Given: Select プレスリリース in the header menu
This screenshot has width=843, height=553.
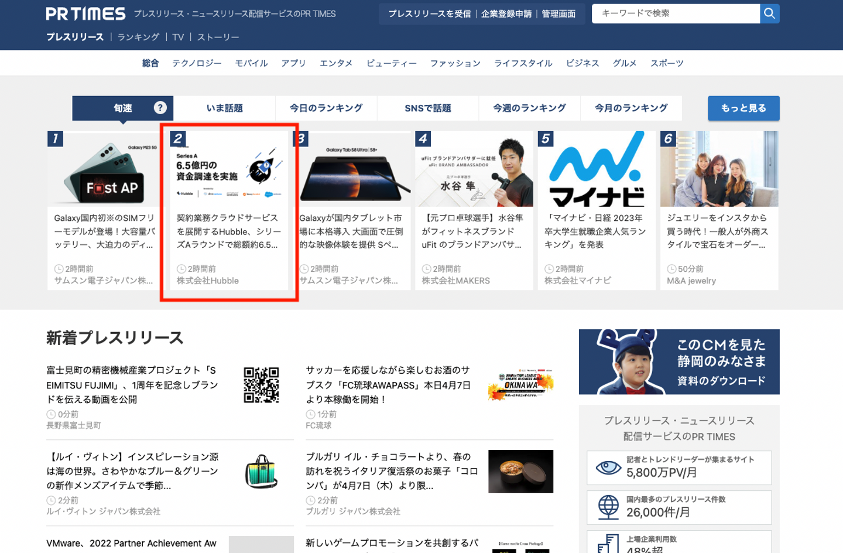Looking at the screenshot, I should pos(75,37).
